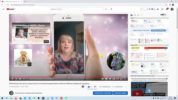
Task: Cast video to a TV
Action: (x=121, y=79)
